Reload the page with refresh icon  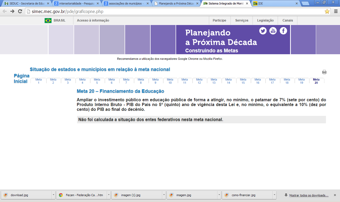coord(20,11)
